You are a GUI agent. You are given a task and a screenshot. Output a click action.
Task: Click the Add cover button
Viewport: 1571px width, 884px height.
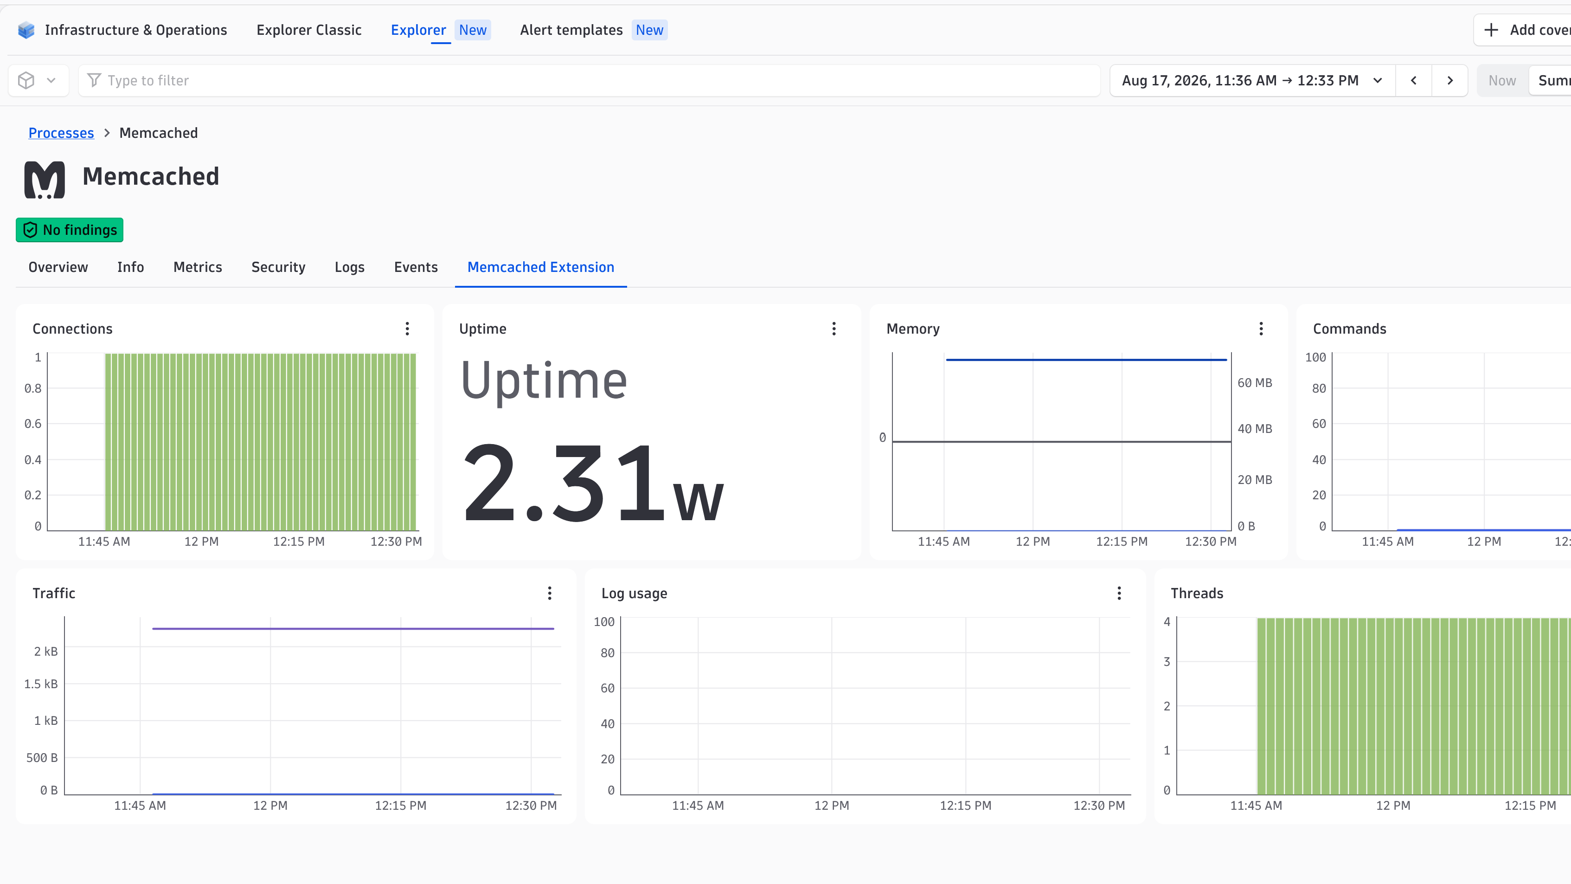pos(1523,30)
